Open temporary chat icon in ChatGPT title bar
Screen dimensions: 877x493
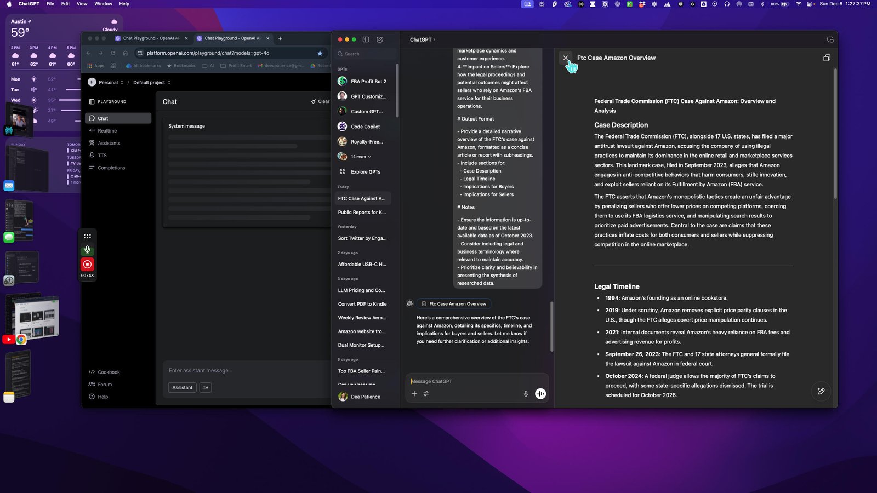(830, 39)
